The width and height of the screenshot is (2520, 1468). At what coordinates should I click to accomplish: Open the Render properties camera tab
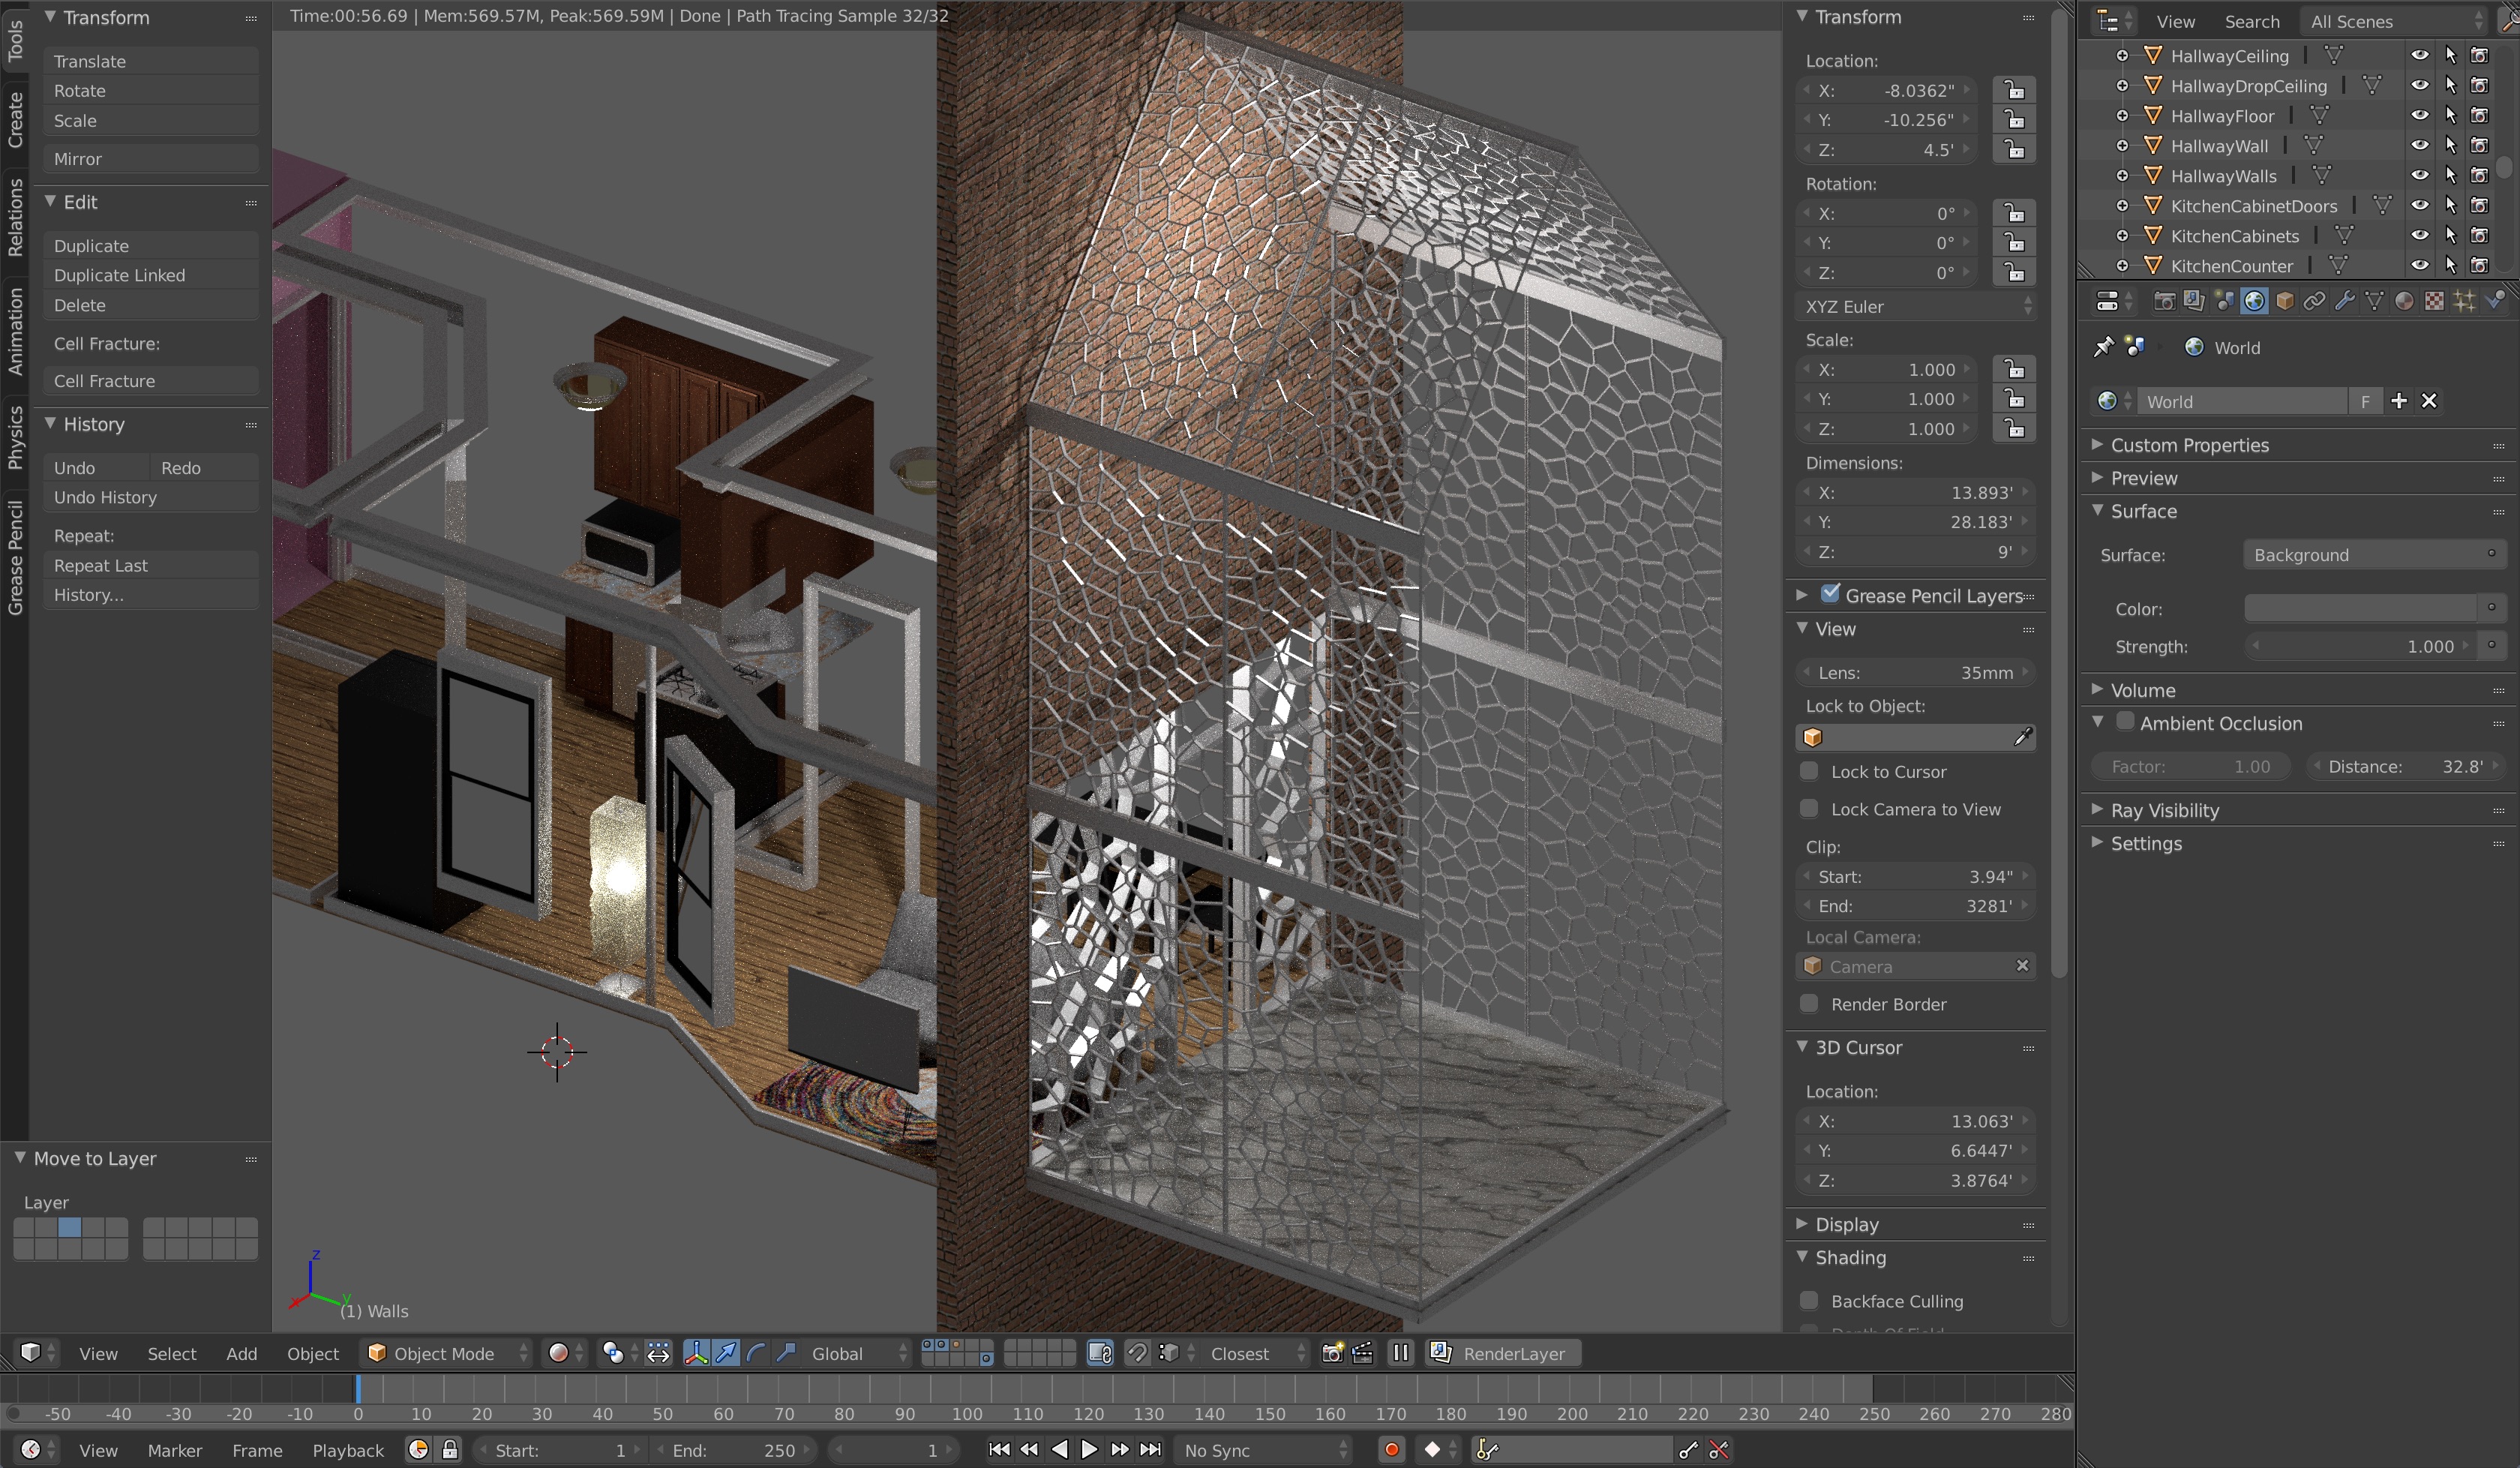(x=2164, y=301)
